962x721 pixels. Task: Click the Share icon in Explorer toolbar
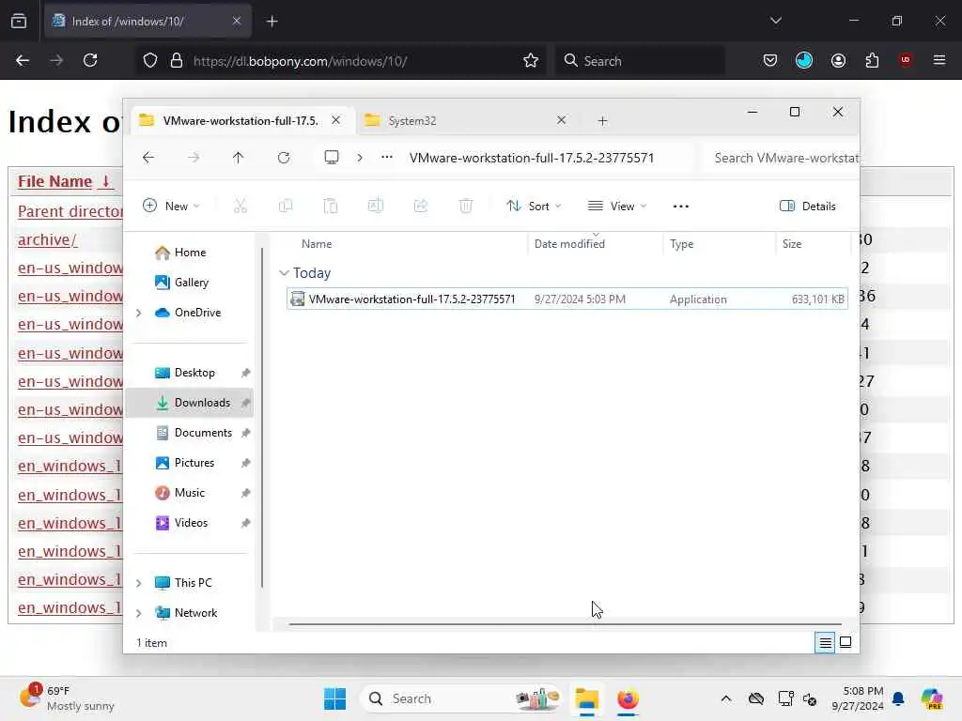421,206
